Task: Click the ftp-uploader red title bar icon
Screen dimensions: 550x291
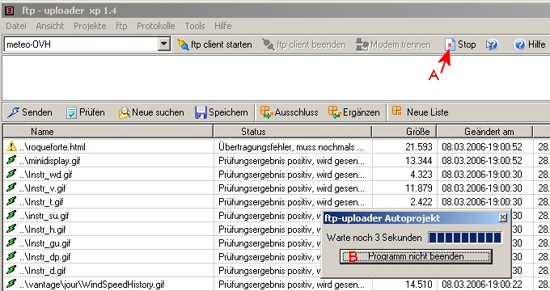Action: 10,11
